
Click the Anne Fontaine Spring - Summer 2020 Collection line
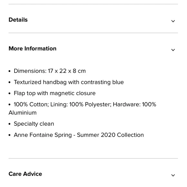(79, 135)
